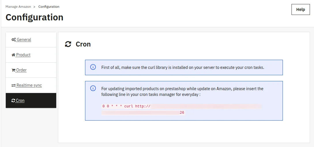Click the Cron section heading text
314x147 pixels.
coord(83,44)
